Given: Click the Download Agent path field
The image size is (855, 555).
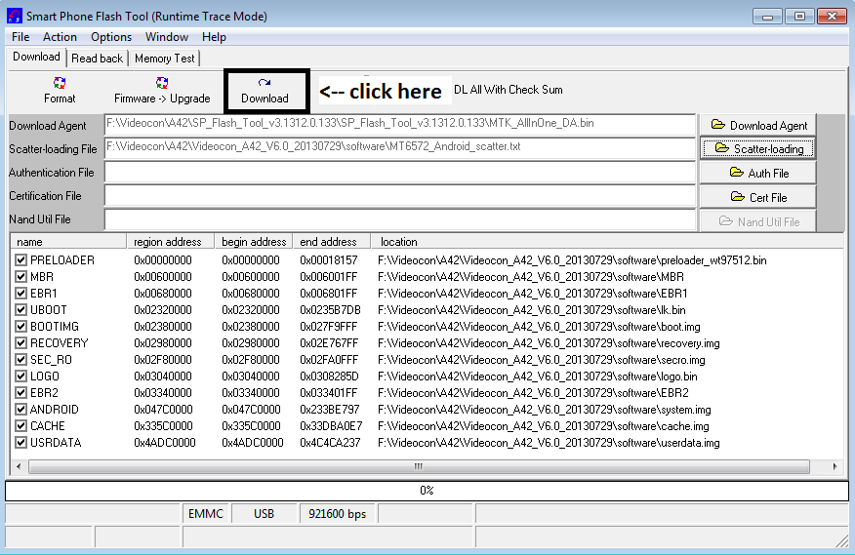Looking at the screenshot, I should [400, 124].
